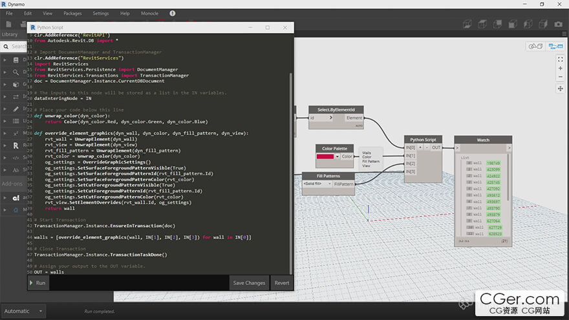The image size is (569, 320).
Task: Zoom out on the graph canvas
Action: 561,78
